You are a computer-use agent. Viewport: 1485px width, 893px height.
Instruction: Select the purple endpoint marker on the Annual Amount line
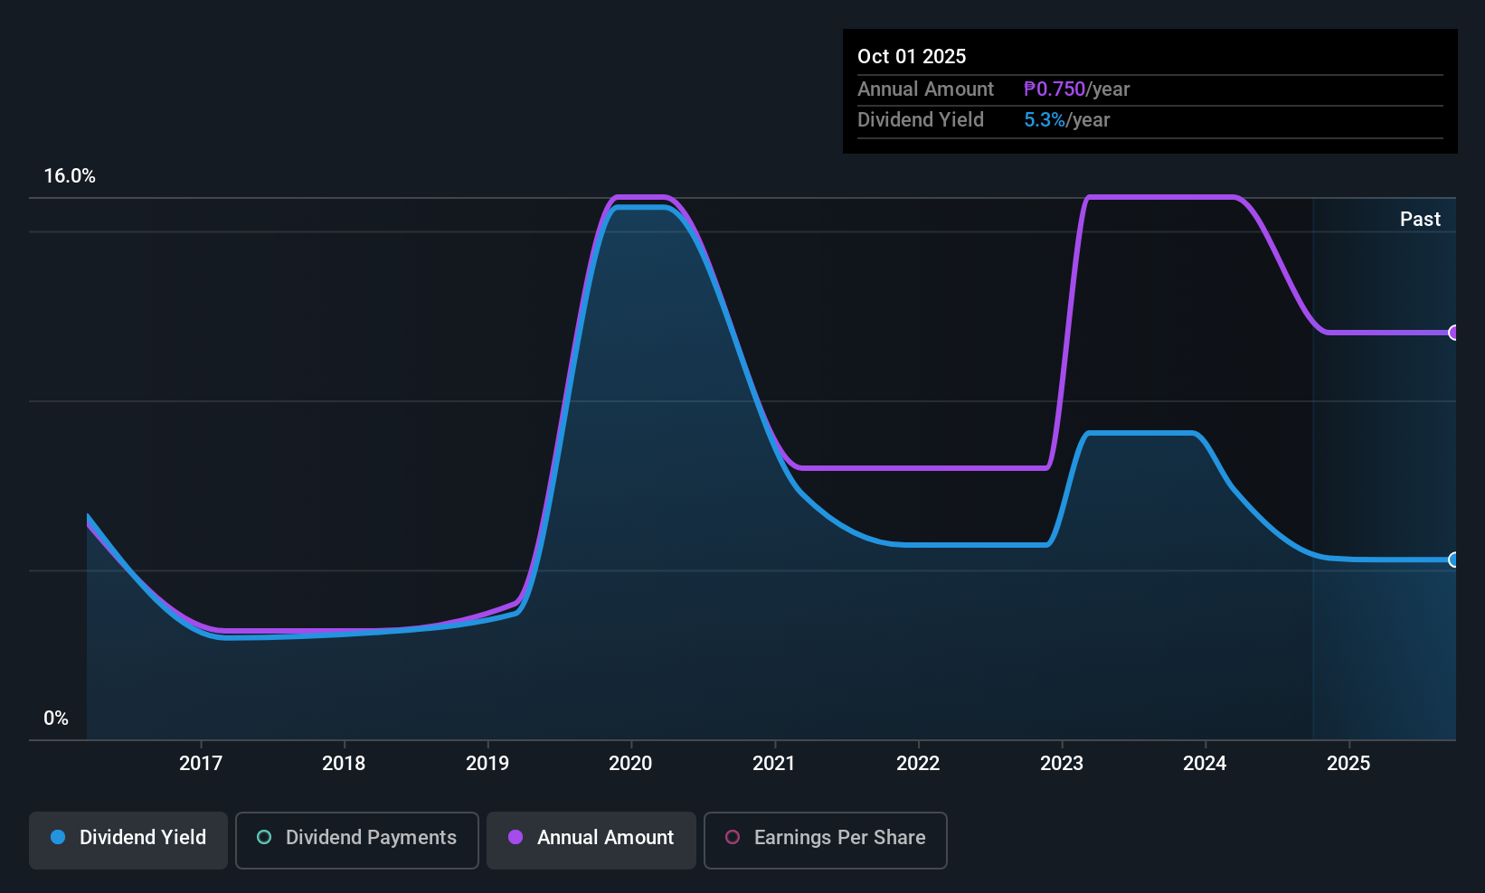coord(1453,334)
